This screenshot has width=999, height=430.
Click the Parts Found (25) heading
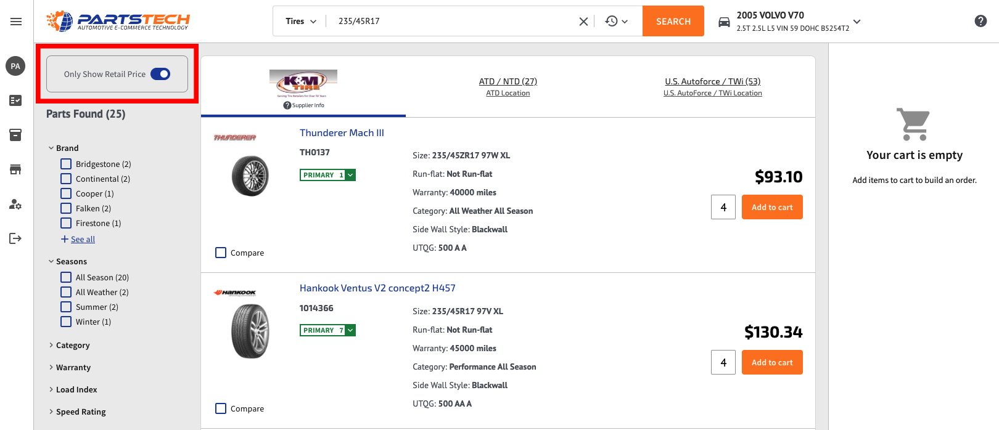pos(86,114)
